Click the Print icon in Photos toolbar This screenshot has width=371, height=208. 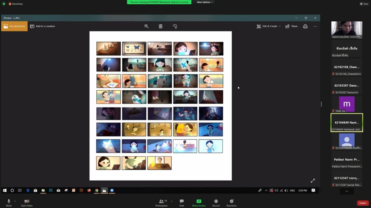(305, 26)
